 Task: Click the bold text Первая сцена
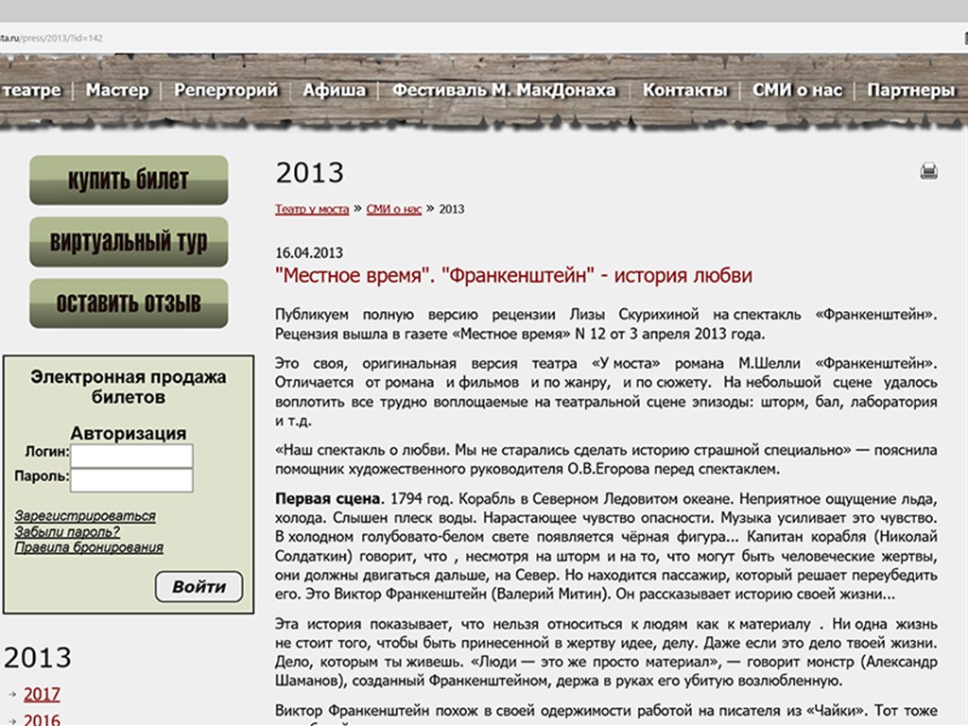(x=329, y=498)
